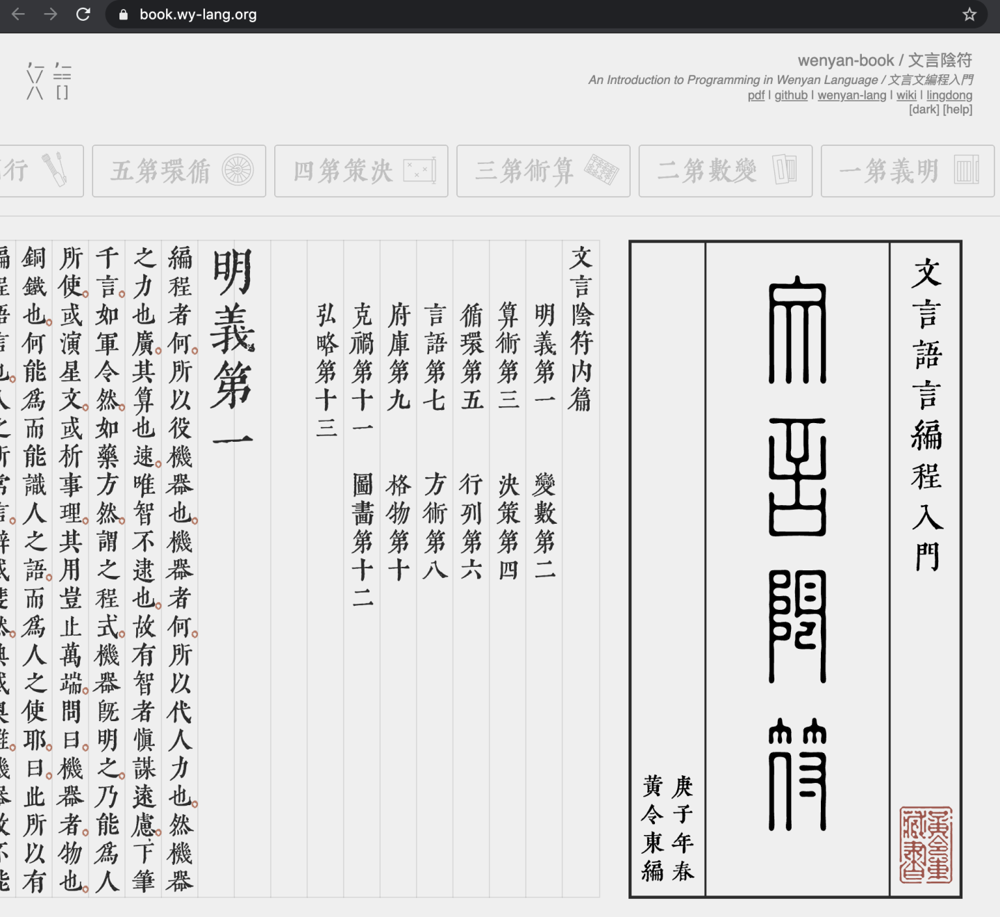The width and height of the screenshot is (1000, 917).
Task: Click the text column starting 之力也廣
Action: (x=144, y=570)
